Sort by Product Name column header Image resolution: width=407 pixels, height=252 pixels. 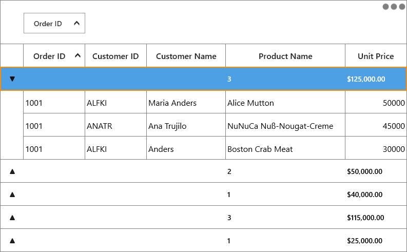285,56
